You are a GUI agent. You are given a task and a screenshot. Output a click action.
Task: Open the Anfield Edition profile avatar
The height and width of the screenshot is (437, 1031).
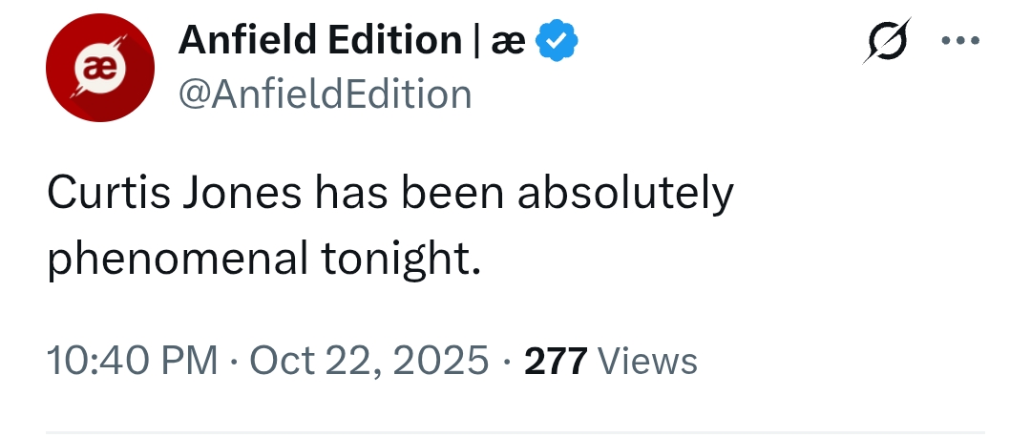coord(100,69)
